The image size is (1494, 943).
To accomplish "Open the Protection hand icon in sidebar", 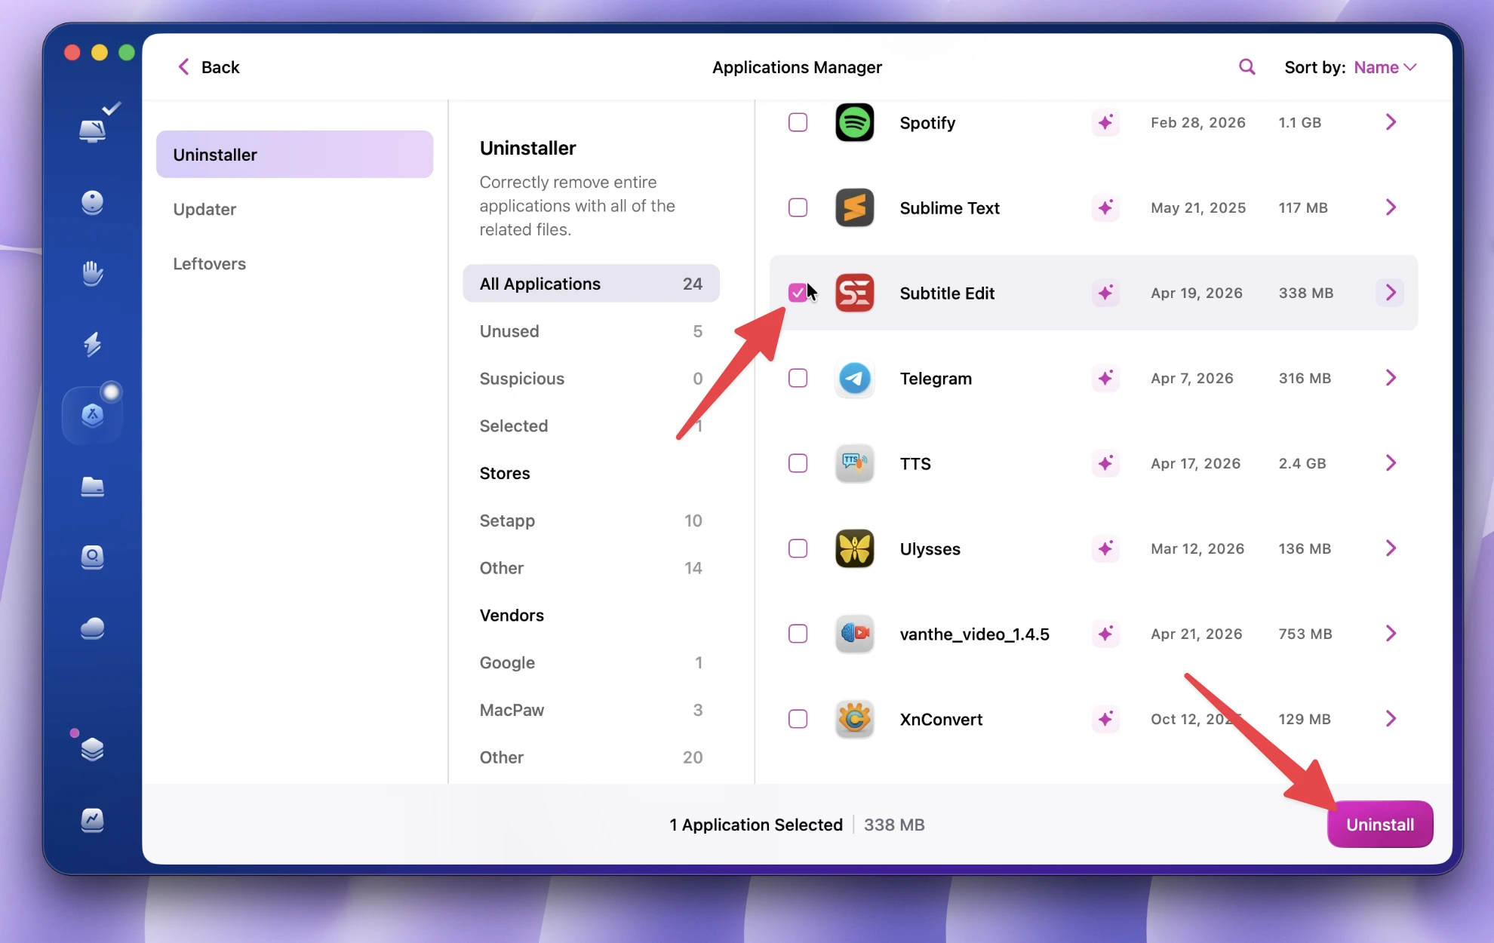I will click(92, 273).
